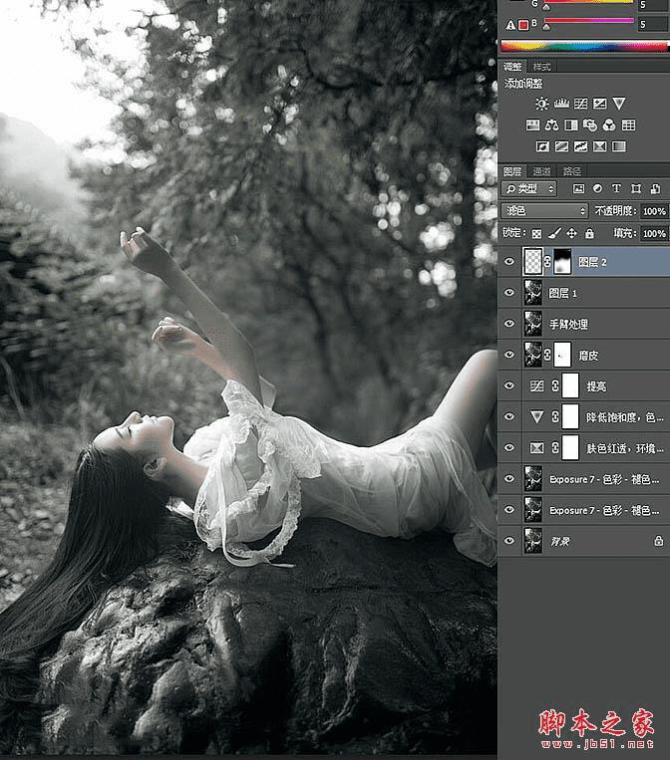
Task: Switch to the 样式 tab
Action: click(542, 67)
